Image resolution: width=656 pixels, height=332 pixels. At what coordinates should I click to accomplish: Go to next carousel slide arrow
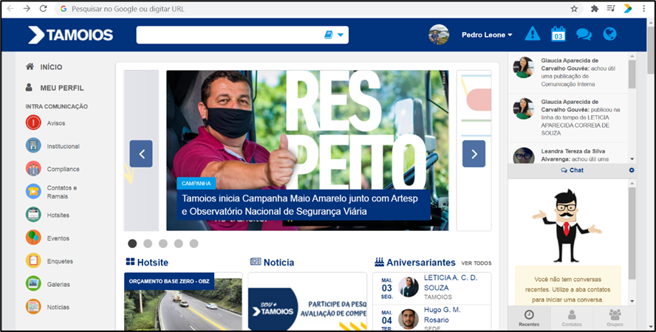[x=474, y=153]
